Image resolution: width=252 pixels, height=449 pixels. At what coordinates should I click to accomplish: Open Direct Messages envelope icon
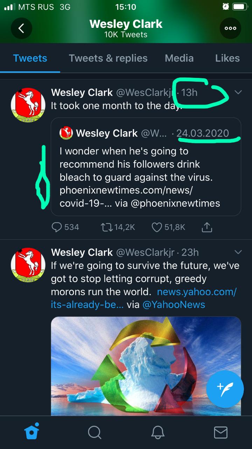click(220, 432)
